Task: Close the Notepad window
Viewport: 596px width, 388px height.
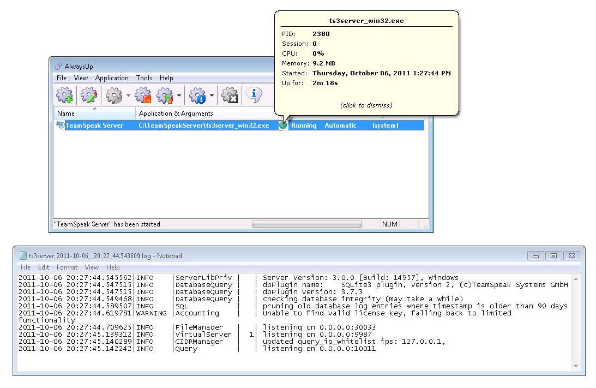Action: 571,255
